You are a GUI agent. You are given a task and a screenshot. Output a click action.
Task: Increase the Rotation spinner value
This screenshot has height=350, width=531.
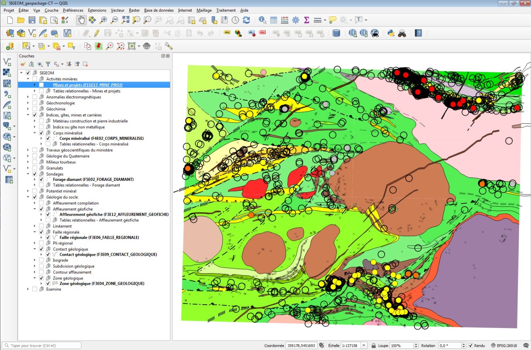coord(464,344)
